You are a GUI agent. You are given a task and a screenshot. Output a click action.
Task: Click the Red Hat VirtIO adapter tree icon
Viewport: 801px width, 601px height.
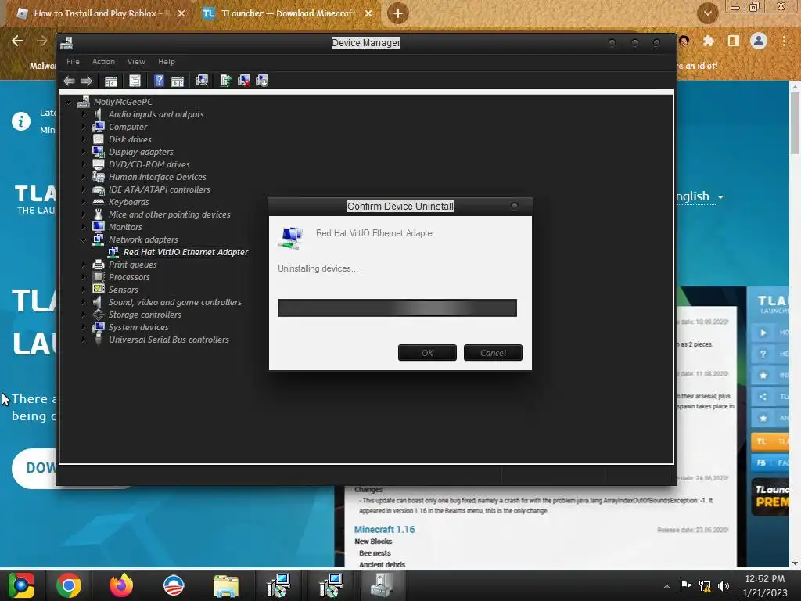click(113, 252)
